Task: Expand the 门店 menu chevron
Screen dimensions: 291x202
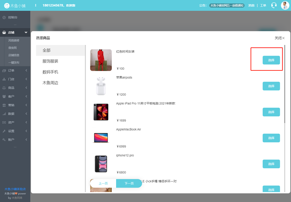Action: click(26, 79)
